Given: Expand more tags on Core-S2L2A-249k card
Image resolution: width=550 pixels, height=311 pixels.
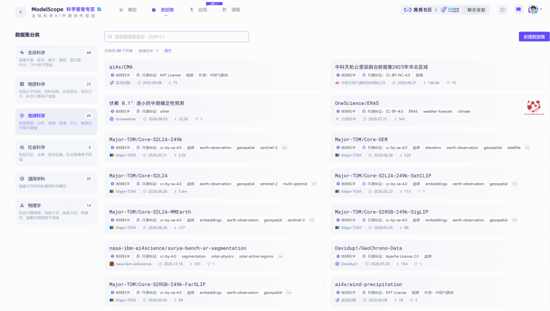Looking at the screenshot, I should [285, 148].
